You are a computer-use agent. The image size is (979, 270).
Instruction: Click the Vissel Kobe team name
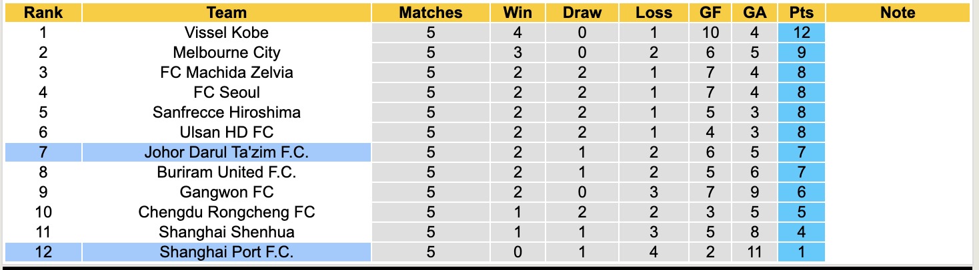click(226, 33)
